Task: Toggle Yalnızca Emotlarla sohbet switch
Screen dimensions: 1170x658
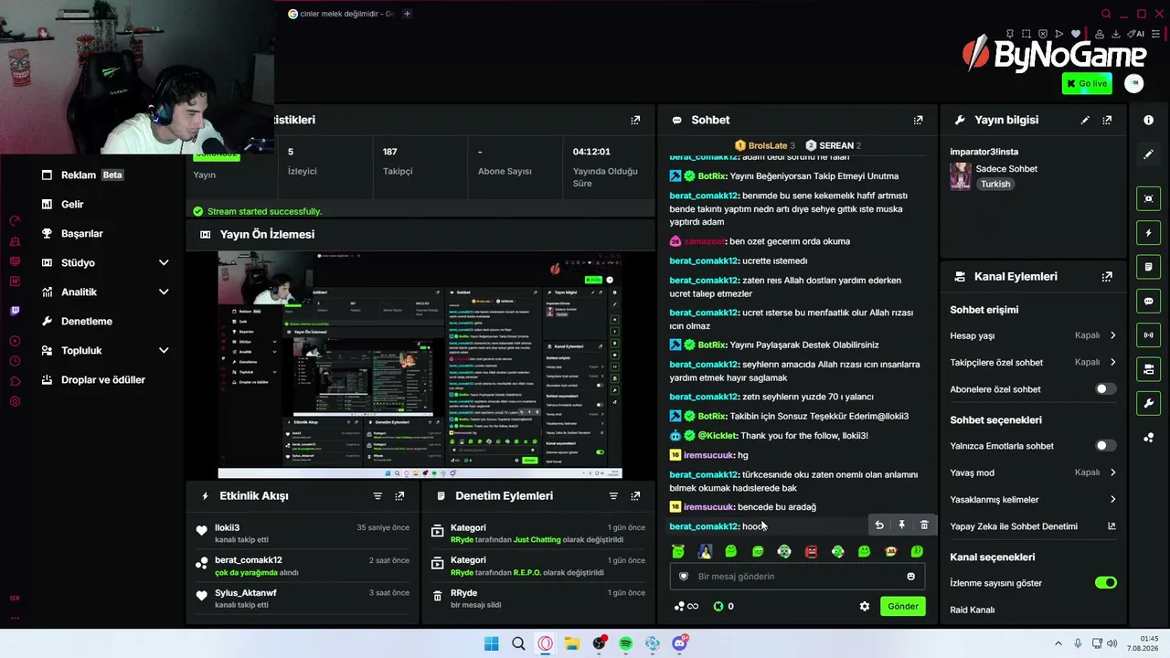Action: tap(1105, 445)
